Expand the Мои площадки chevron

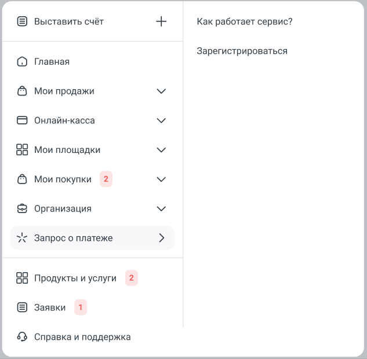[162, 150]
